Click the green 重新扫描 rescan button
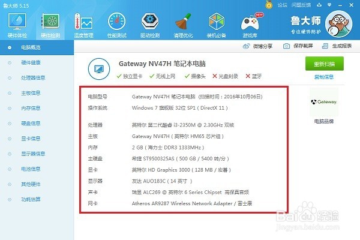Image resolution: width=360 pixels, height=240 pixels. tap(325, 64)
